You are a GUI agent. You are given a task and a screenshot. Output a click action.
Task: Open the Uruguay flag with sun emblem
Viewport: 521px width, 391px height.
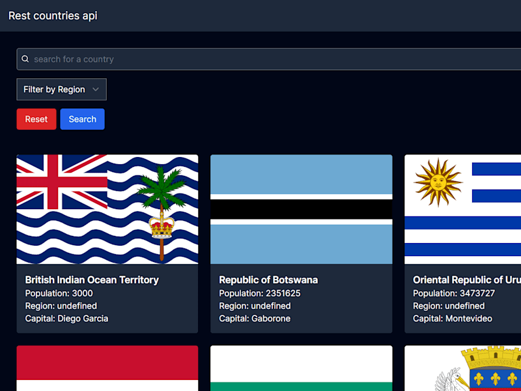(463, 209)
